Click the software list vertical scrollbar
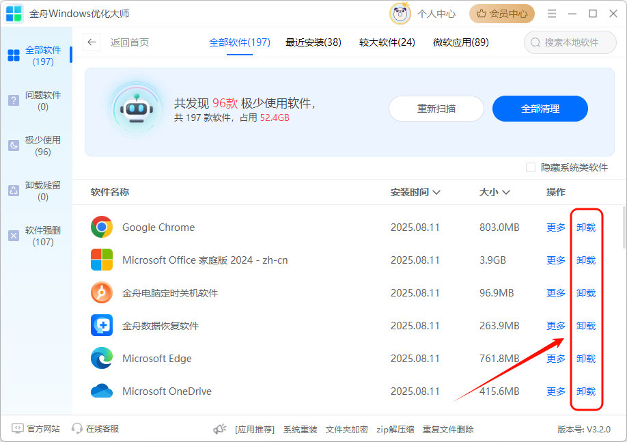627x442 pixels. point(624,227)
